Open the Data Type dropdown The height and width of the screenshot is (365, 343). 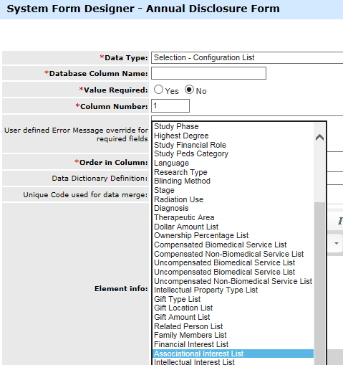click(247, 57)
